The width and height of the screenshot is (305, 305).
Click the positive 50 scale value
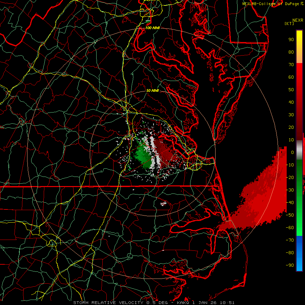point(291,90)
